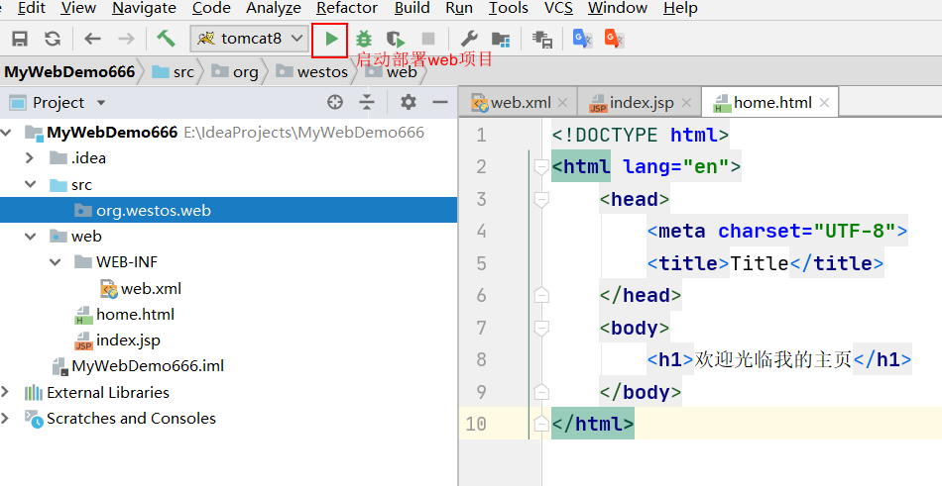Click the blue Google Translate icon
Screen dimensions: 942x486
click(x=582, y=39)
